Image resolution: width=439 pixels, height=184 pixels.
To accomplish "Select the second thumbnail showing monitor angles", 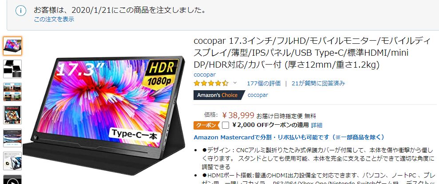I will click(x=12, y=69).
